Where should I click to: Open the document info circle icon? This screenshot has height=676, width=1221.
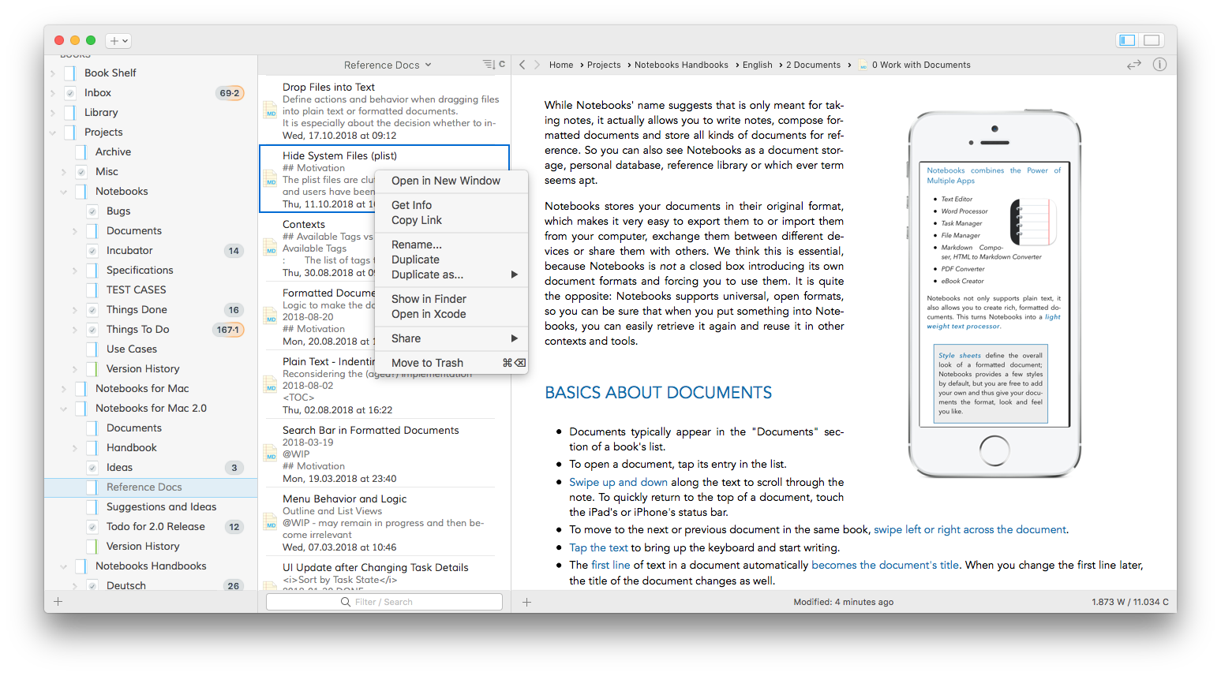tap(1159, 65)
